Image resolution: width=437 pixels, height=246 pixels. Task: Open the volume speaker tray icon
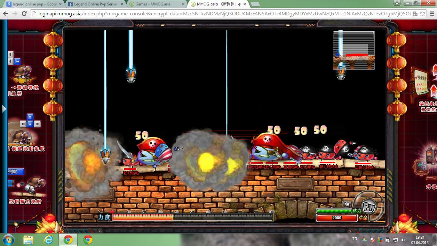coord(403,240)
